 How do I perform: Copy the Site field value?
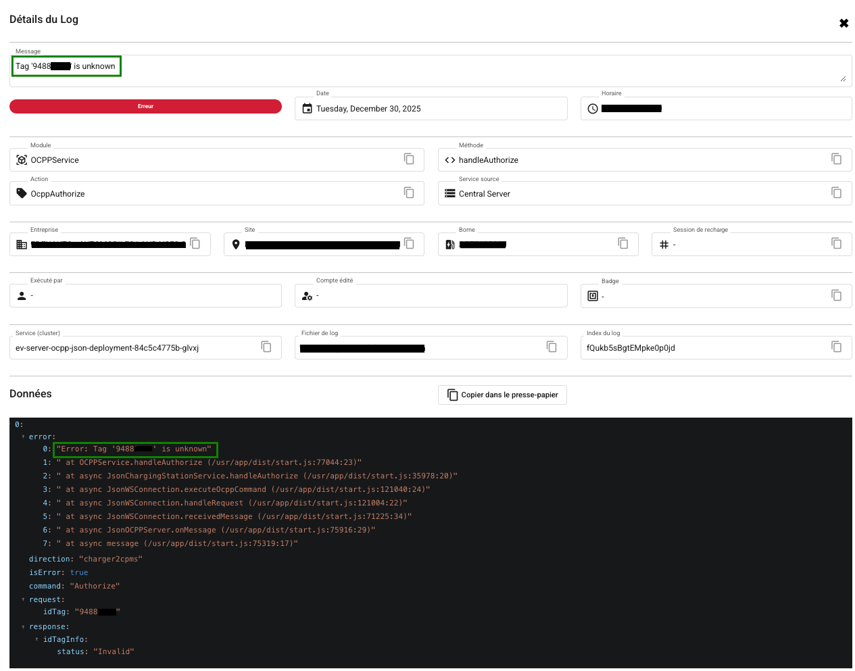coord(409,243)
